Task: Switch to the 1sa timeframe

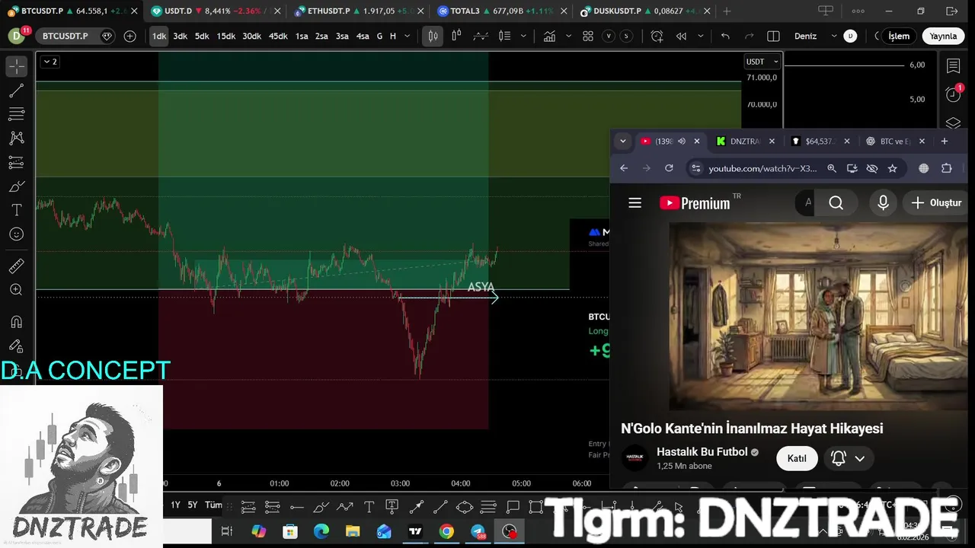Action: pyautogui.click(x=302, y=36)
